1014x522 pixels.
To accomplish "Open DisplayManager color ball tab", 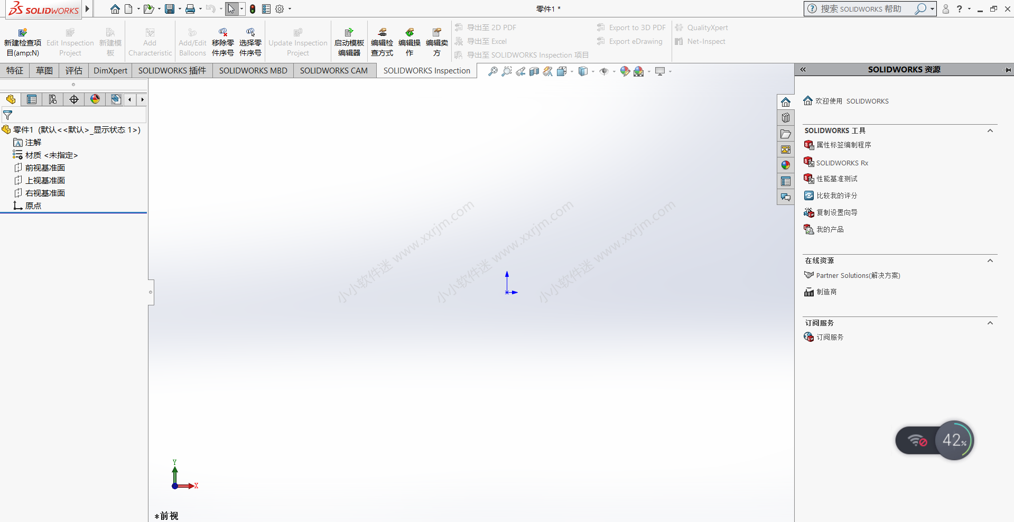I will pos(95,99).
